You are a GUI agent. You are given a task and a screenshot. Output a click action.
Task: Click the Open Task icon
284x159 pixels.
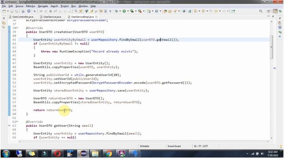(170, 11)
